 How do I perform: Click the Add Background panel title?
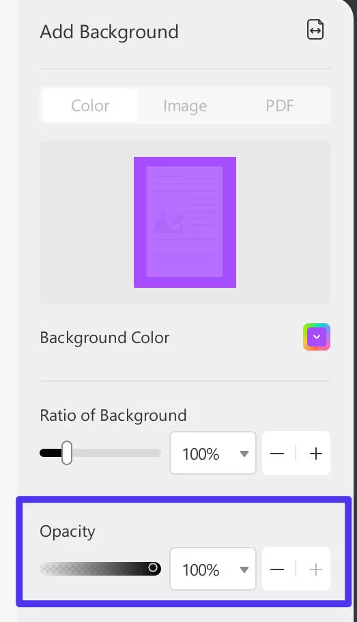point(109,32)
